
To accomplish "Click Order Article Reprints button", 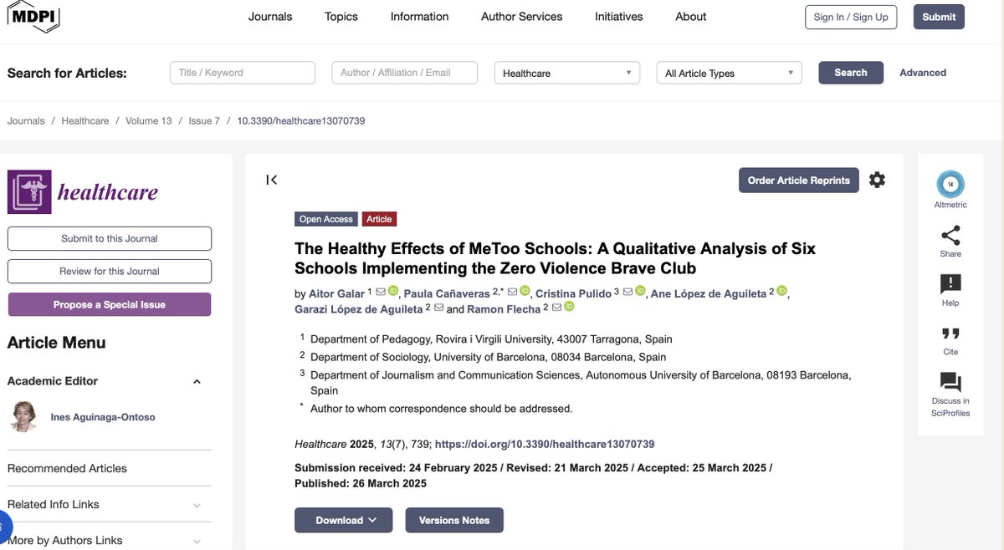I will click(x=798, y=180).
